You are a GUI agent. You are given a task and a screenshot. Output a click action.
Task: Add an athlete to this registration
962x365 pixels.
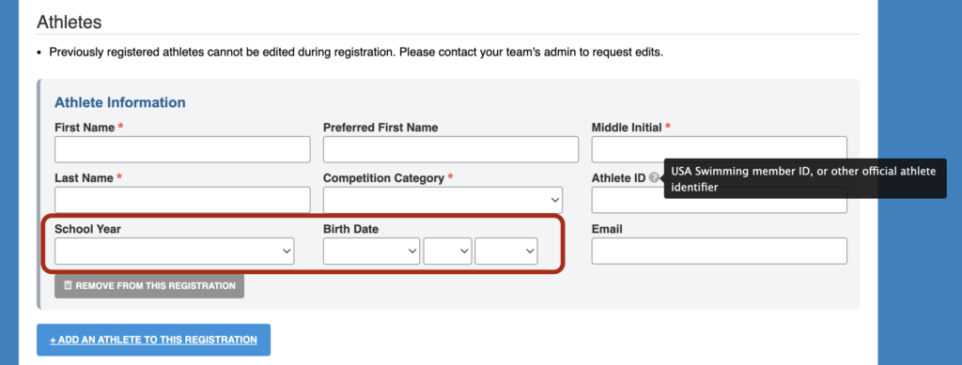click(x=153, y=340)
